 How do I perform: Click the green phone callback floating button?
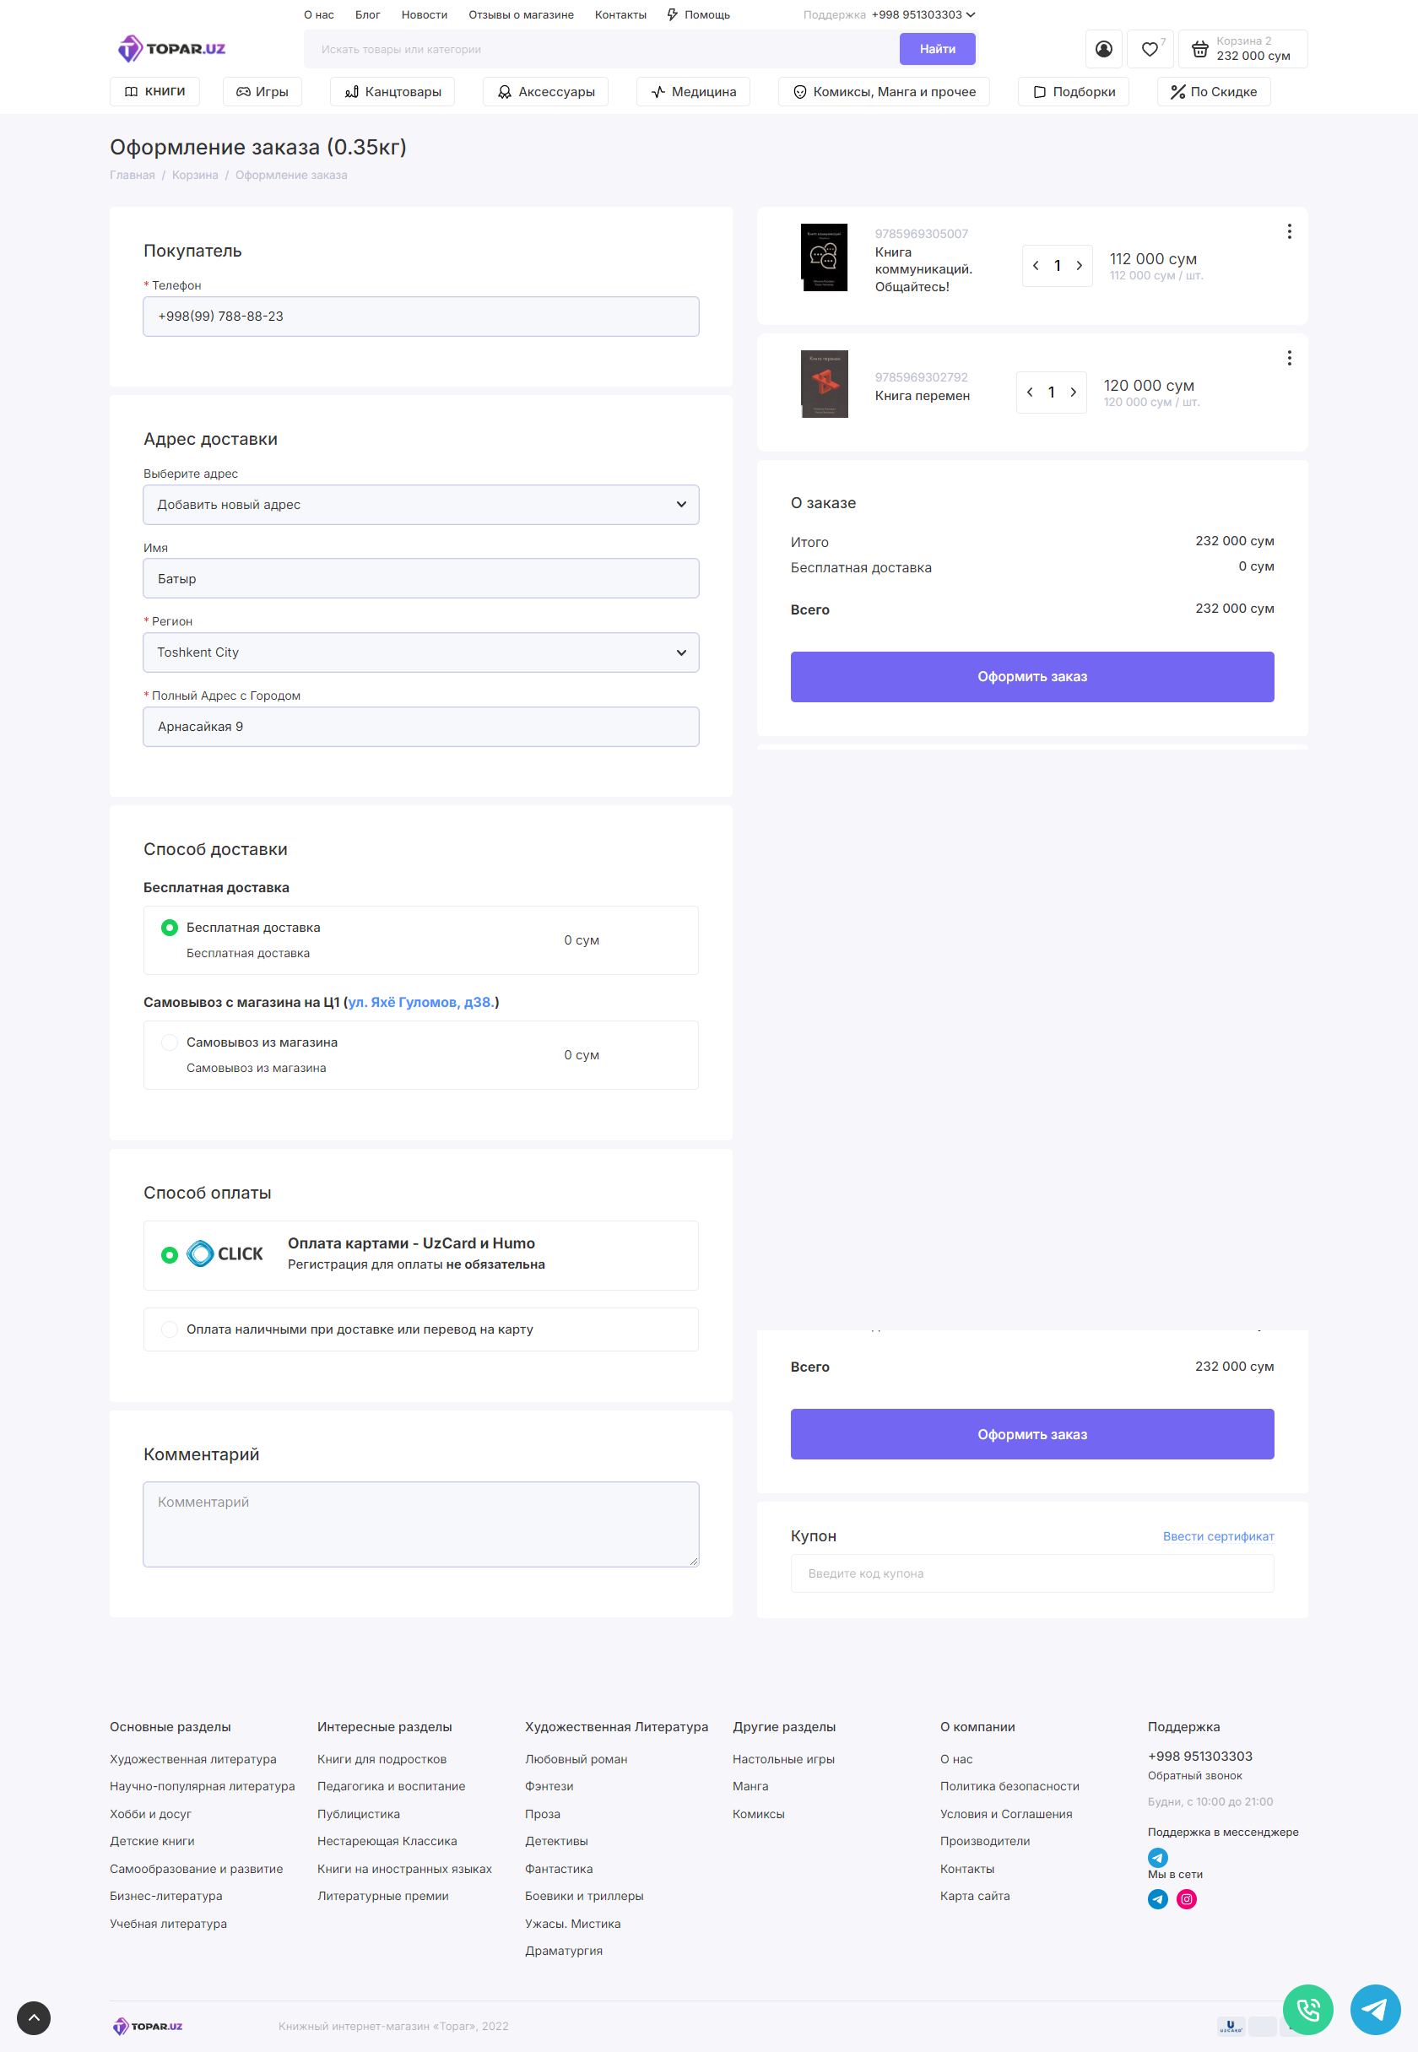coord(1307,2009)
